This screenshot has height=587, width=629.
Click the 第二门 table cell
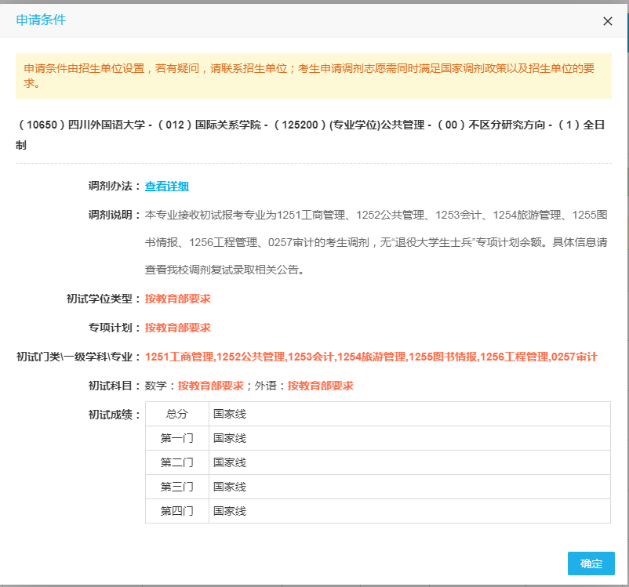pyautogui.click(x=177, y=462)
